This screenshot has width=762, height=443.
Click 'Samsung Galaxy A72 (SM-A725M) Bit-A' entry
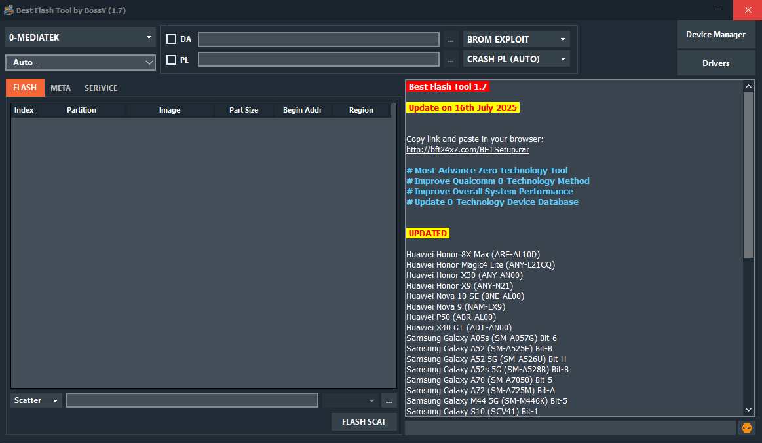(481, 391)
